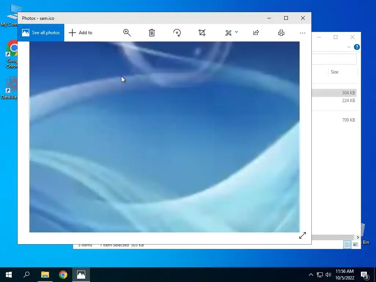Delete the photo with trash icon
Image resolution: width=376 pixels, height=282 pixels.
point(152,33)
